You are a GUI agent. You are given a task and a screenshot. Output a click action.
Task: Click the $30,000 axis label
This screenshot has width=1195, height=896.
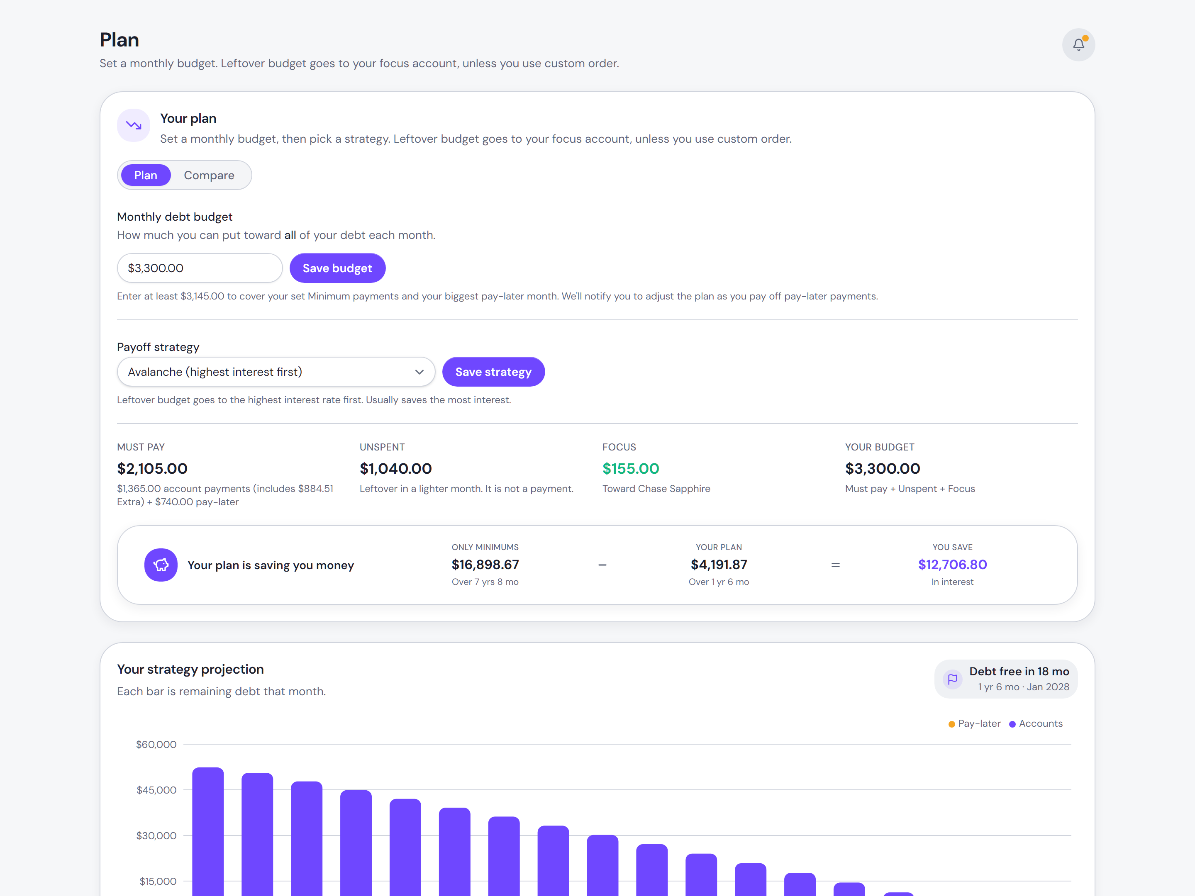click(x=156, y=835)
